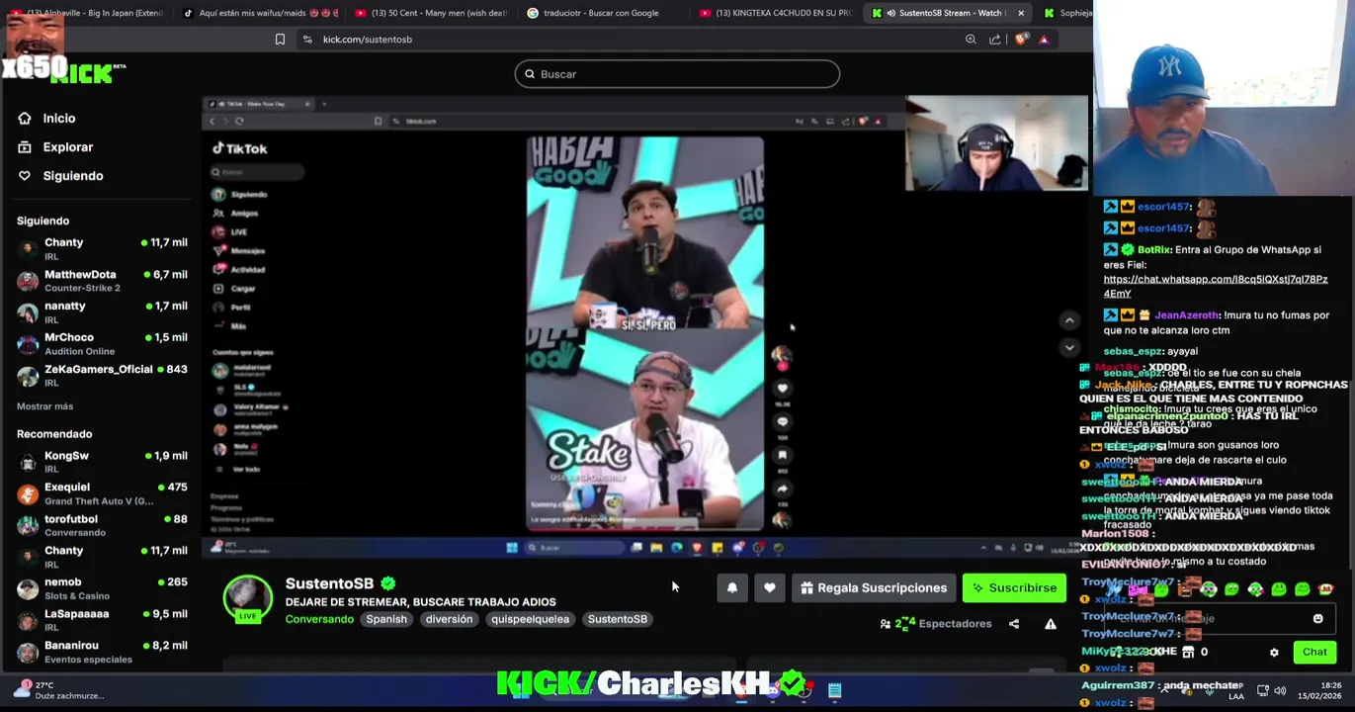
Task: Click the emoji picker icon in chat box
Action: click(1317, 619)
